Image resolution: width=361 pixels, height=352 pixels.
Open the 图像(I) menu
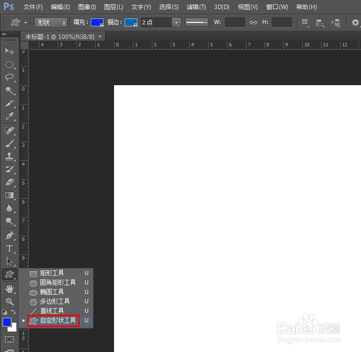point(87,7)
